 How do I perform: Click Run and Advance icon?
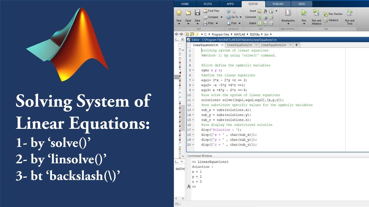tap(316, 12)
